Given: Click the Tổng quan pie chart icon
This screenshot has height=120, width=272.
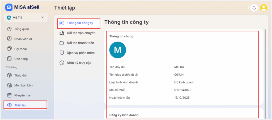Looking at the screenshot, I should (9, 29).
